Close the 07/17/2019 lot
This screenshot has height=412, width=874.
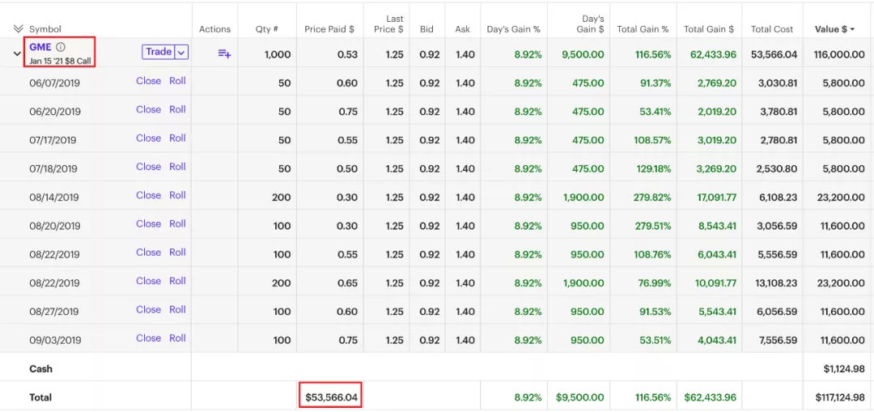pyautogui.click(x=148, y=138)
